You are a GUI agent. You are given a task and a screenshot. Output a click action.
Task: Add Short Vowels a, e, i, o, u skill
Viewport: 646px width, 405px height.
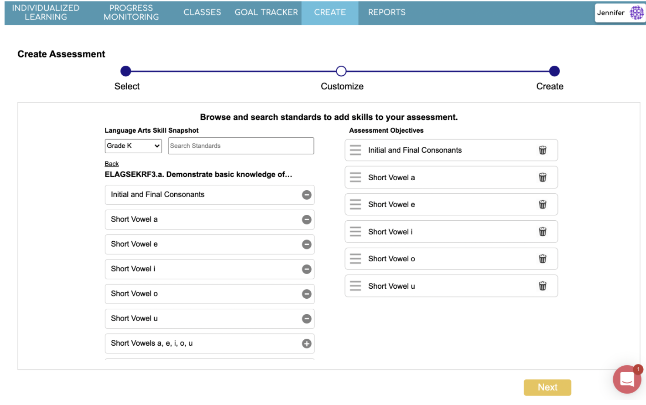[x=306, y=343]
